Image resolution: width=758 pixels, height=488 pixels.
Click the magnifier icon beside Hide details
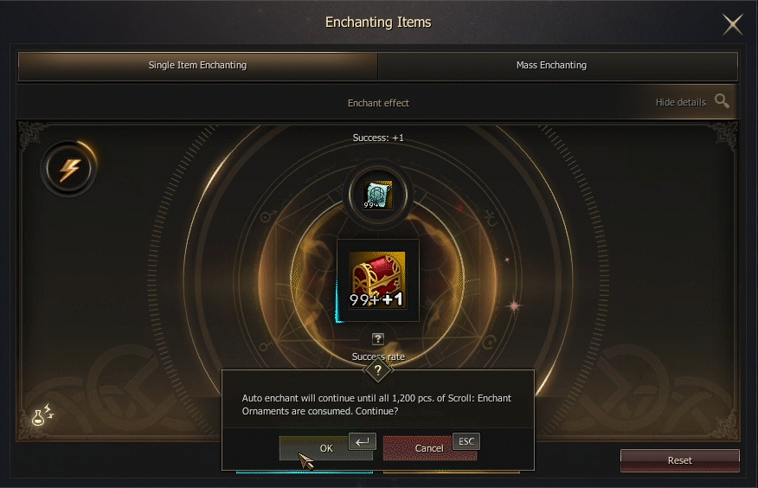click(x=722, y=101)
